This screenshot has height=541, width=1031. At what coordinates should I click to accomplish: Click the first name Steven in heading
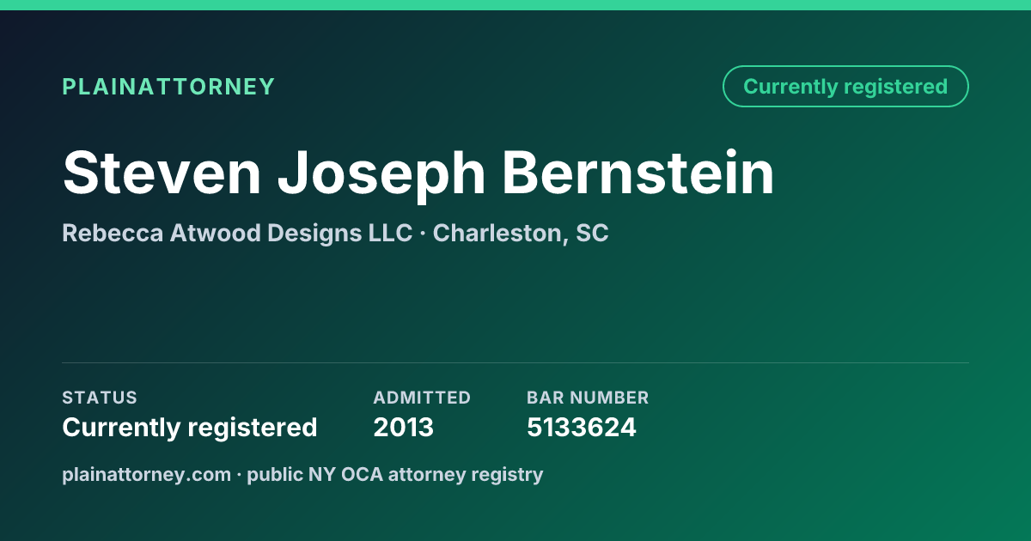[x=162, y=173]
